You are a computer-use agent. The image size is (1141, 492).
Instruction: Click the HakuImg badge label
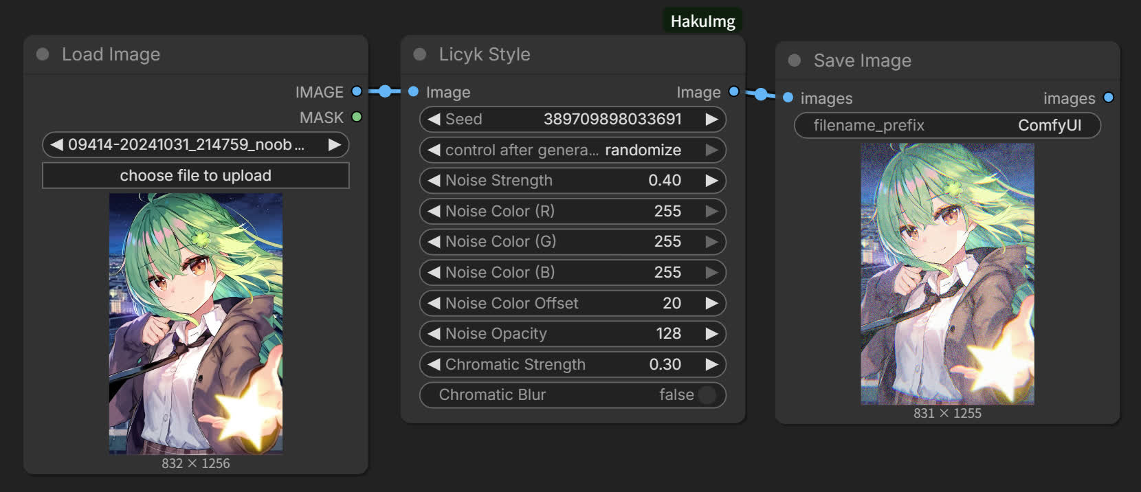[702, 21]
